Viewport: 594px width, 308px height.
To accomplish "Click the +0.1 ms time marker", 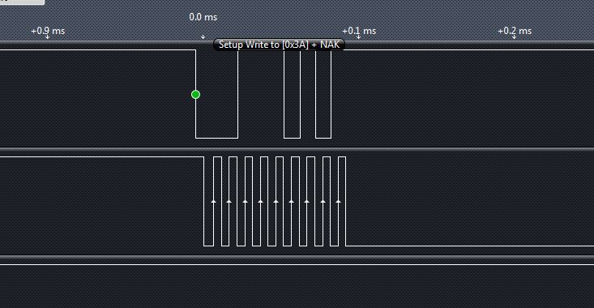I will pyautogui.click(x=359, y=31).
